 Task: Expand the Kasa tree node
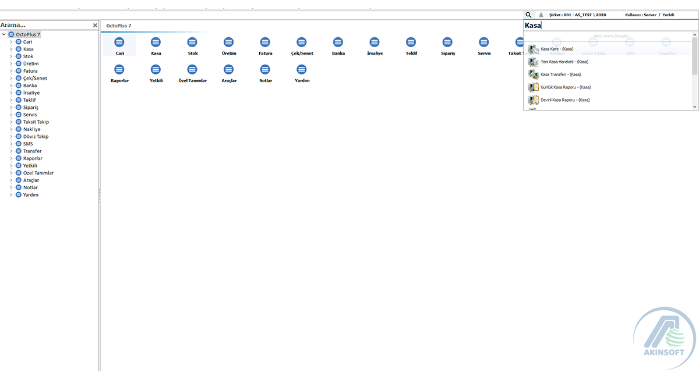[x=10, y=49]
